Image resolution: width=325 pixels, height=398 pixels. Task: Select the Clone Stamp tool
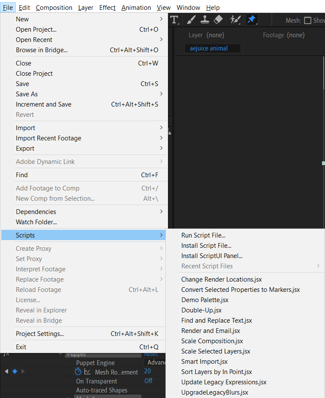click(205, 20)
